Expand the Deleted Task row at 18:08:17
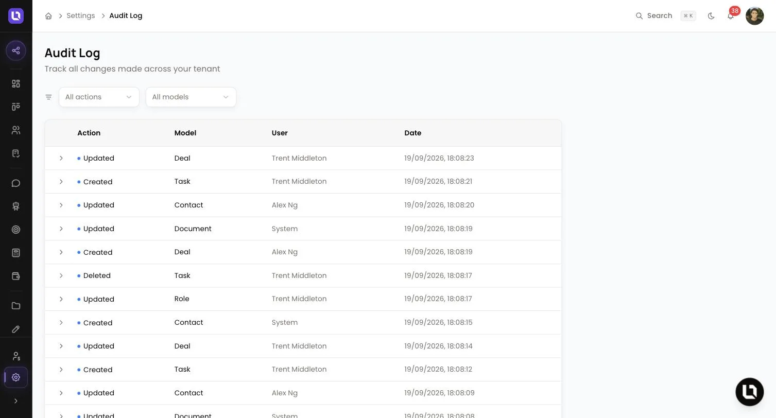 pos(61,275)
